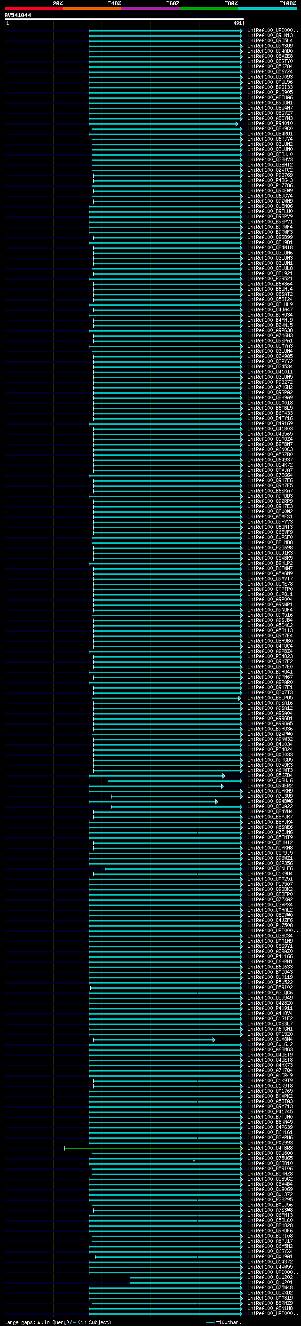Click the red 20% identity legend segment
The image size is (301, 1326).
(33, 8)
